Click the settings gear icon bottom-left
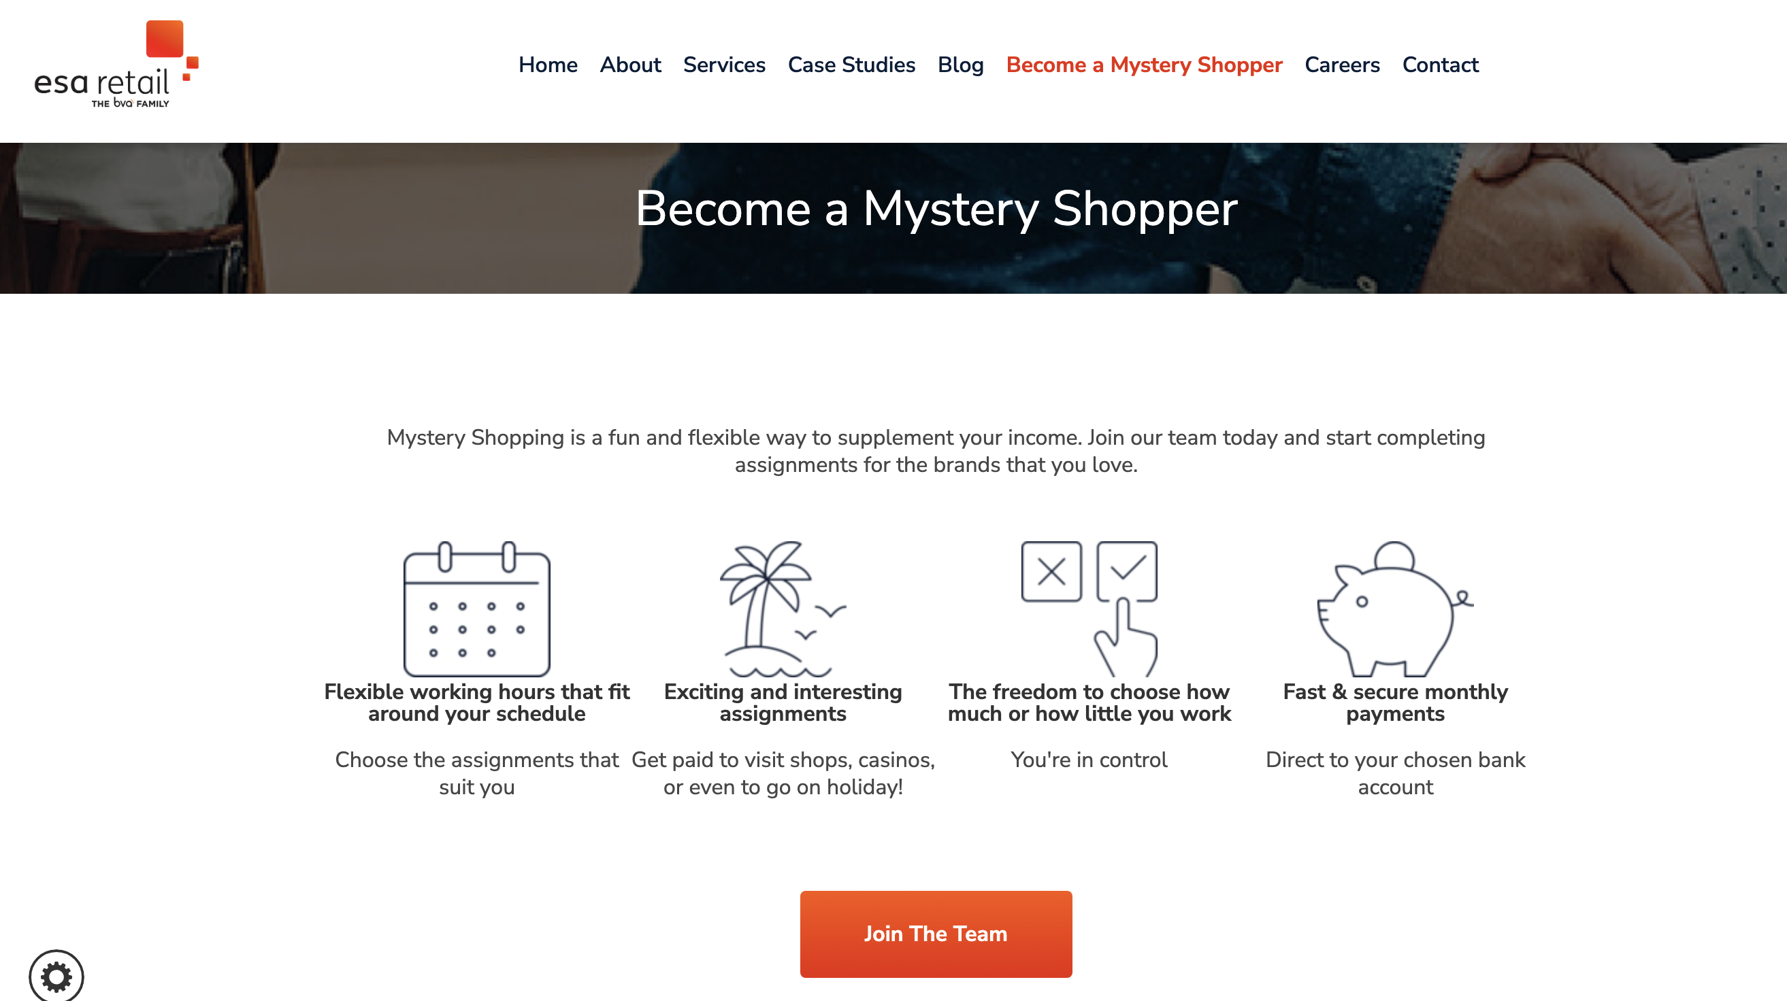This screenshot has height=1001, width=1787. tap(55, 975)
